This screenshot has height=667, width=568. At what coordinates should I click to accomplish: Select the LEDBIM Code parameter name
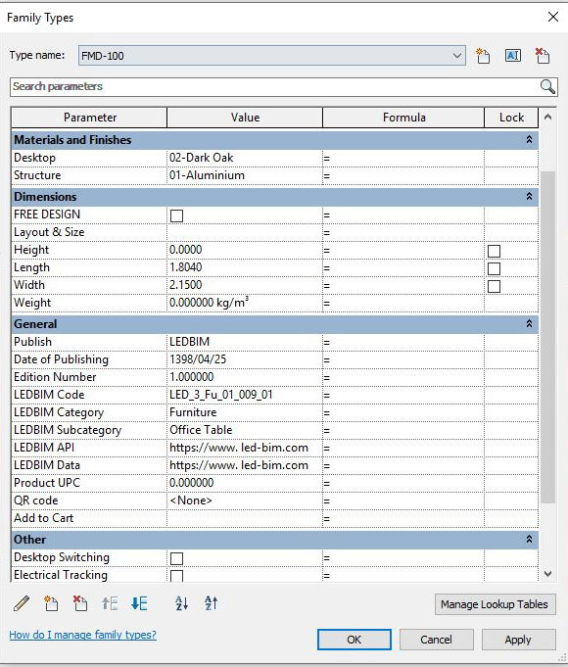[49, 395]
